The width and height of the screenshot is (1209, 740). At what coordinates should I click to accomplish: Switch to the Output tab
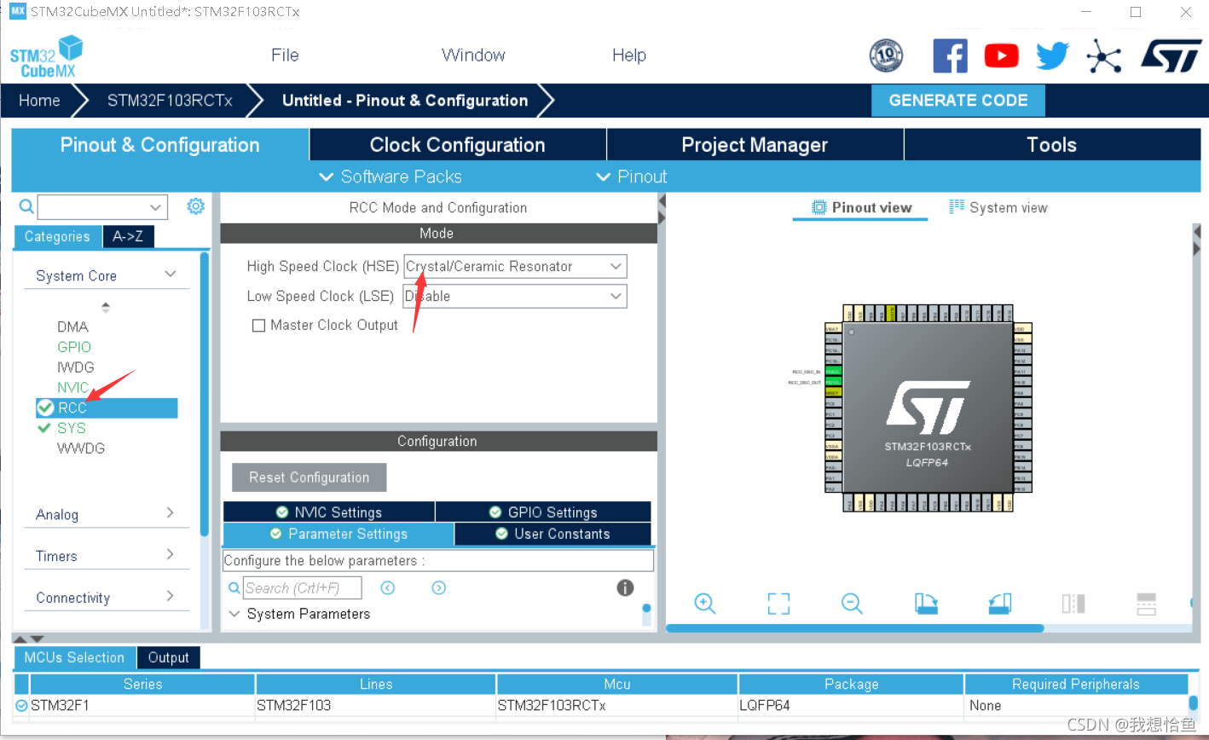(168, 657)
